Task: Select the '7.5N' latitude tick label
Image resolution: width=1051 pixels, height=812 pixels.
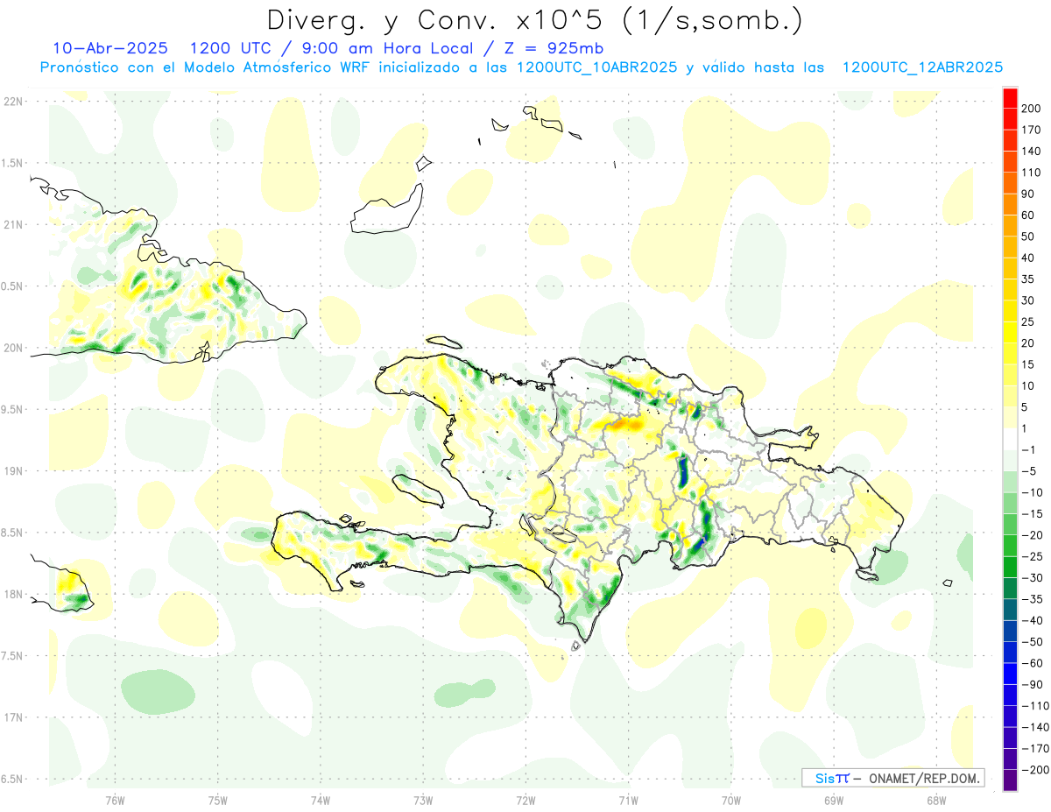Action: click(x=12, y=656)
